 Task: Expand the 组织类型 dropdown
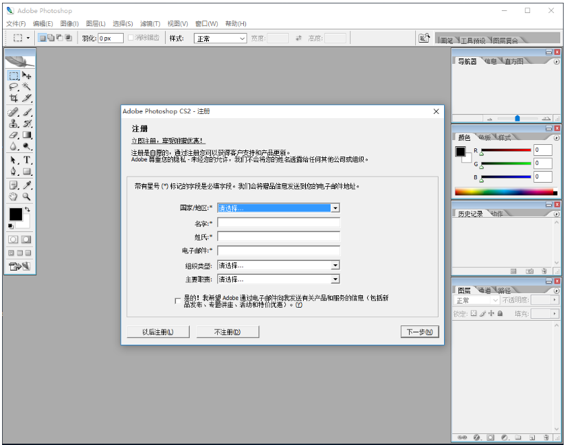335,265
